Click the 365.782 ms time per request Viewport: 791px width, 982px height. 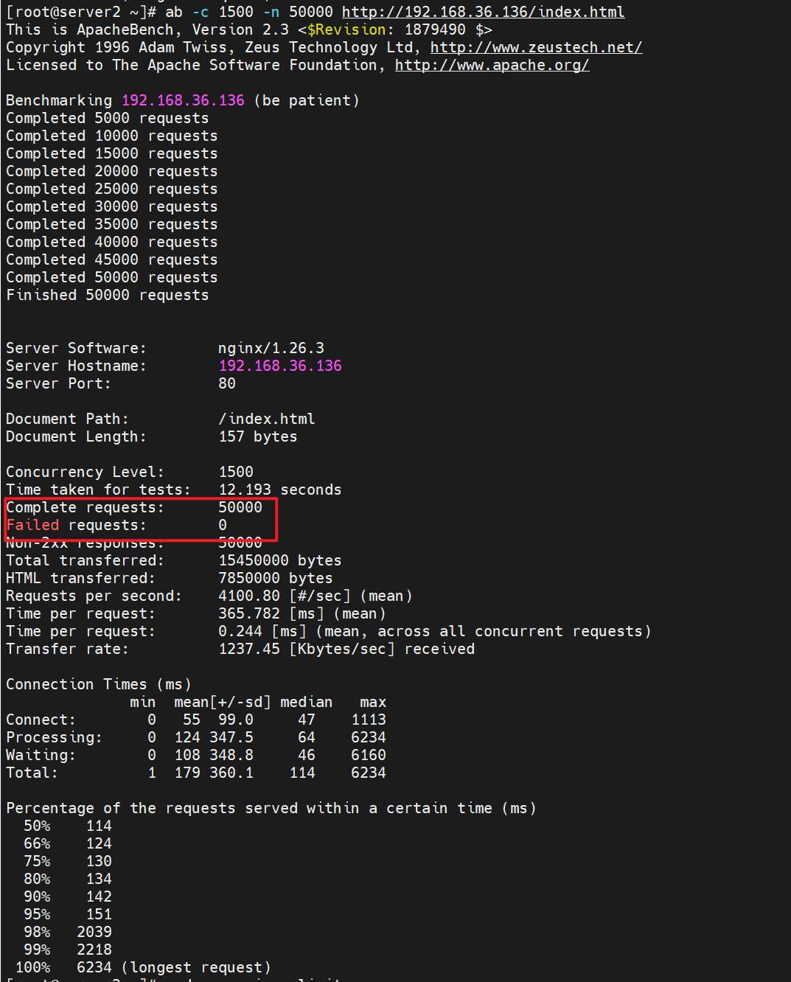coord(249,613)
